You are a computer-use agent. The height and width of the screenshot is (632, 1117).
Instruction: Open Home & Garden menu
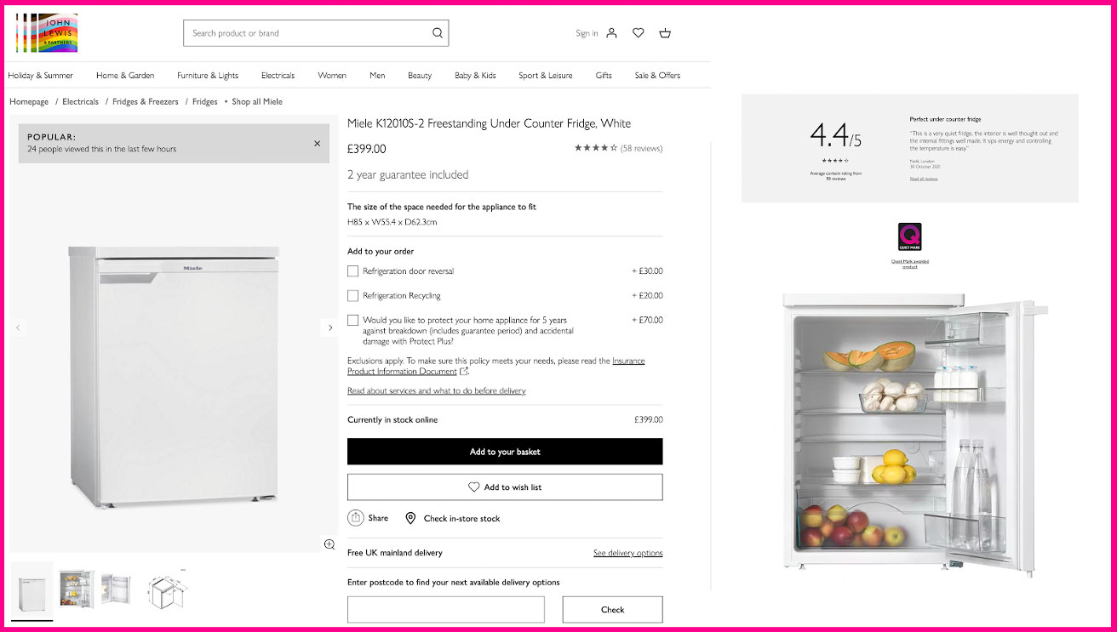pos(125,76)
